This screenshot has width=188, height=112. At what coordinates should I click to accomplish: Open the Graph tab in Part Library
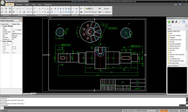[x=169, y=66]
